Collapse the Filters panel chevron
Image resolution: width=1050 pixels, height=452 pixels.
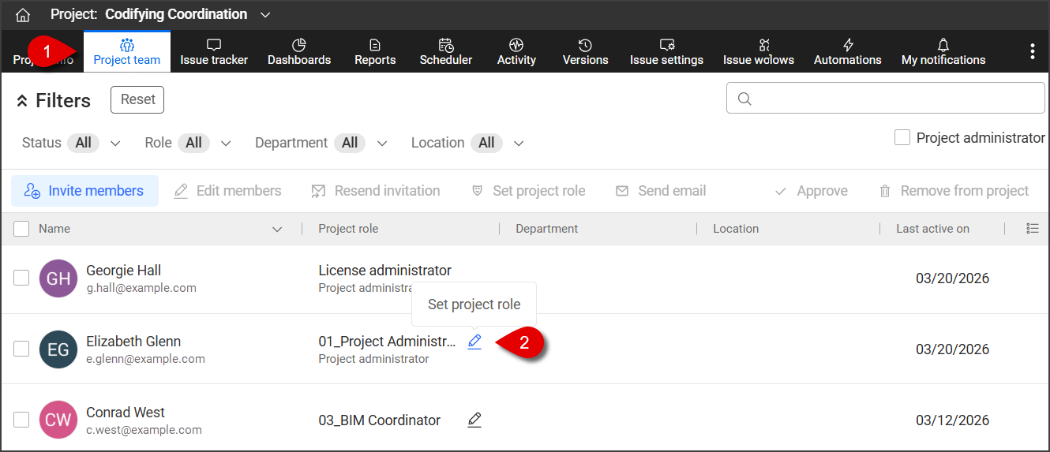point(22,101)
